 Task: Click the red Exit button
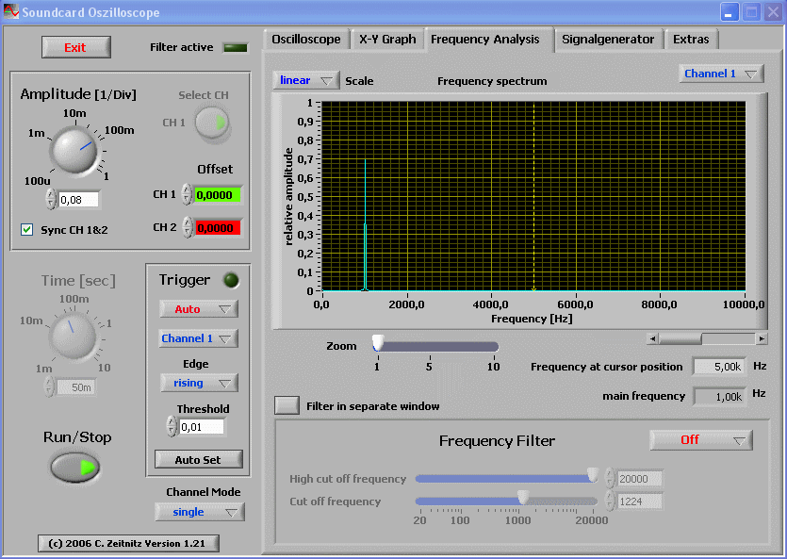click(75, 47)
